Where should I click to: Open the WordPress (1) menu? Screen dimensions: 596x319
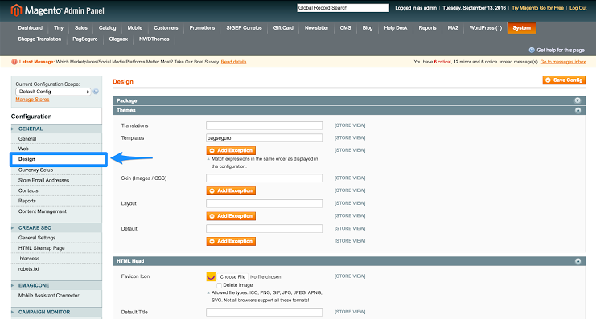click(x=486, y=28)
